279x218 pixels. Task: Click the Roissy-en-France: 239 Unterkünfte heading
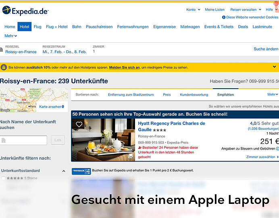54,81
